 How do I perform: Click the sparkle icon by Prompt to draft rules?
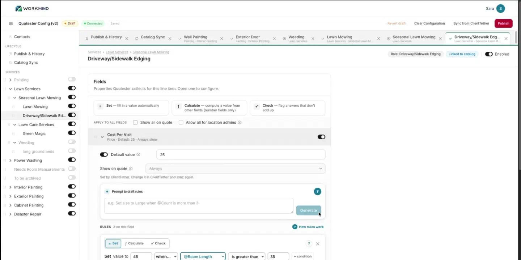107,192
